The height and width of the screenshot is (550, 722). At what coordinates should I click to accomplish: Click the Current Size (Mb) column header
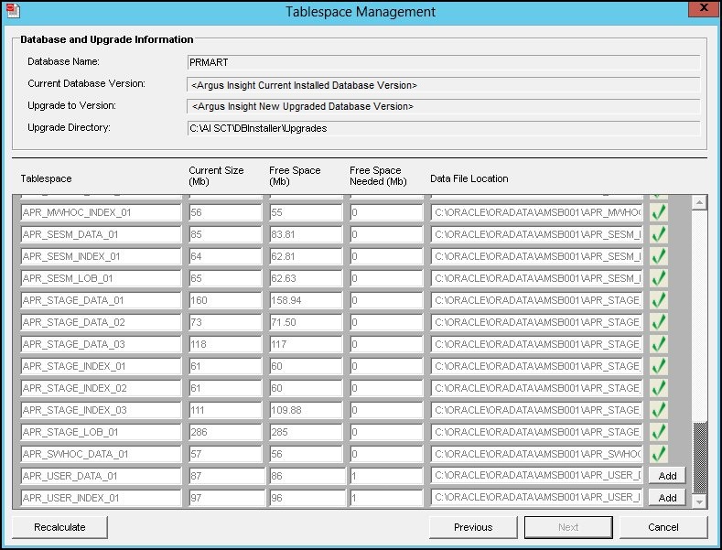[x=216, y=176]
